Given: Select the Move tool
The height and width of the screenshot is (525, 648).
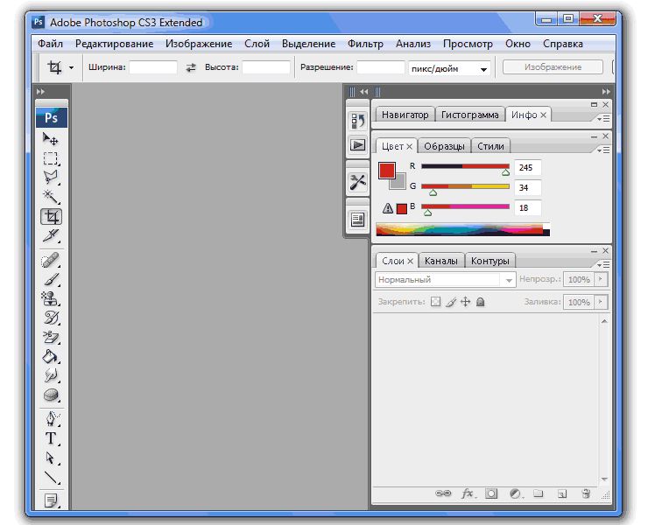Looking at the screenshot, I should (51, 139).
